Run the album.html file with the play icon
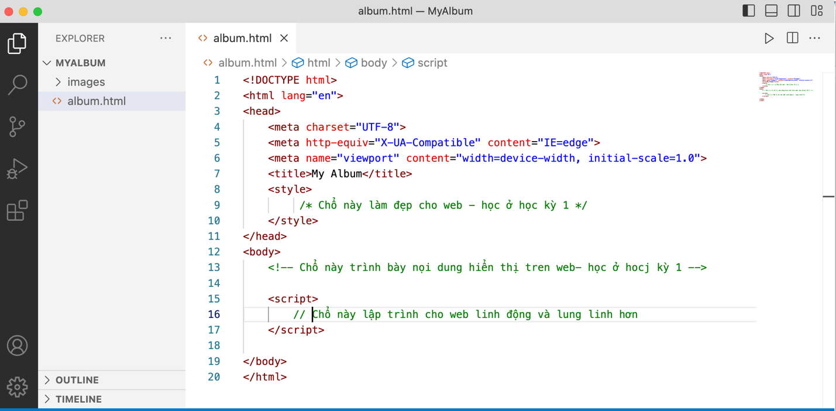 769,37
